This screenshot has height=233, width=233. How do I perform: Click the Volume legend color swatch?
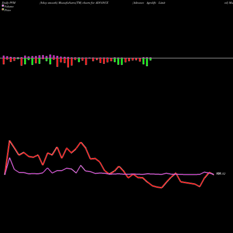[x=3, y=6]
